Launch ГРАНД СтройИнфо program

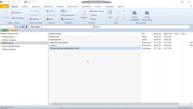(134, 16)
